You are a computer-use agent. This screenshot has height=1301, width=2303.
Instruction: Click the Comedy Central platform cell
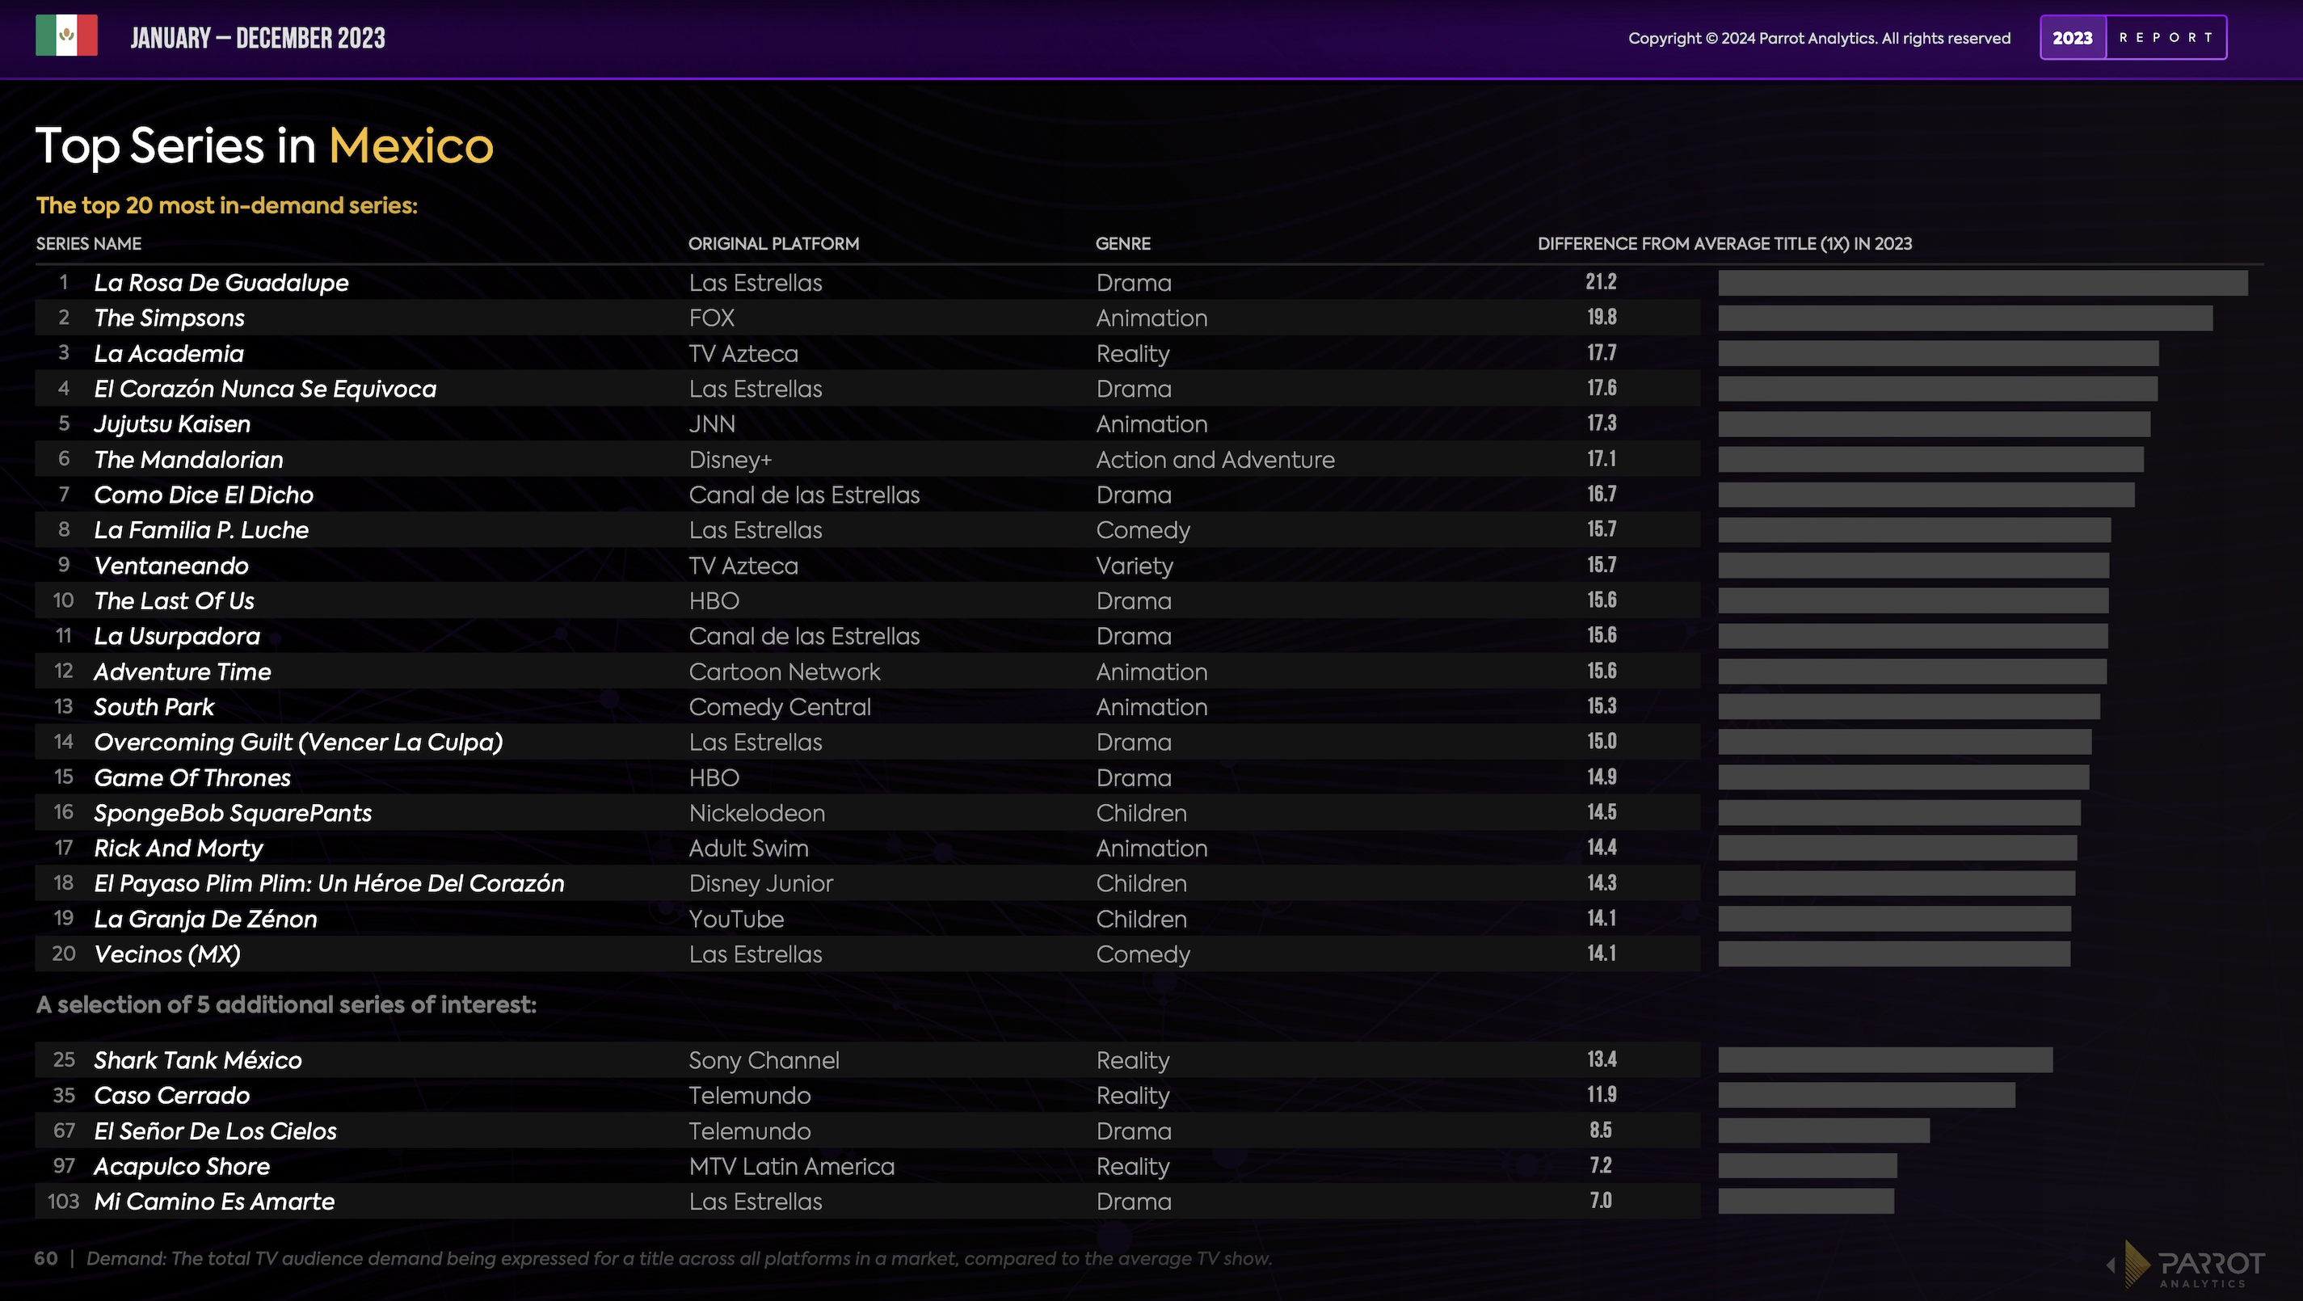click(780, 707)
